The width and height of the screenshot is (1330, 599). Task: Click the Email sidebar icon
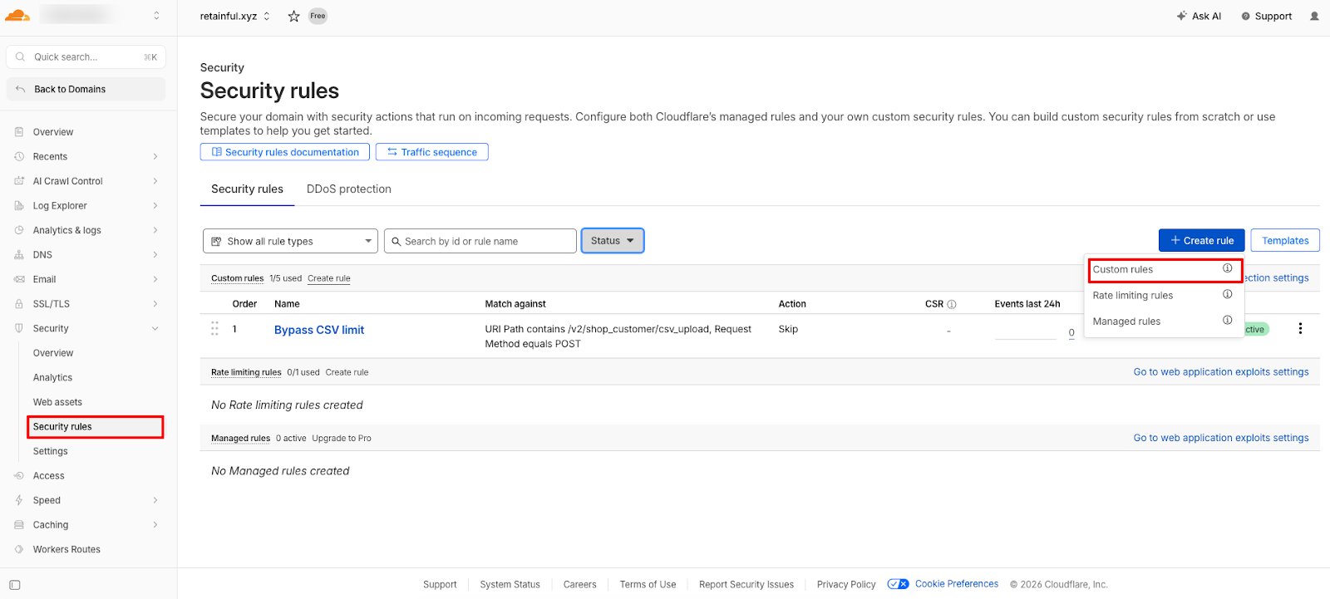coord(19,279)
